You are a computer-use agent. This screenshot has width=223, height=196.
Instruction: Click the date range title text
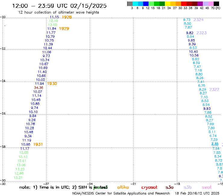coord(59,6)
